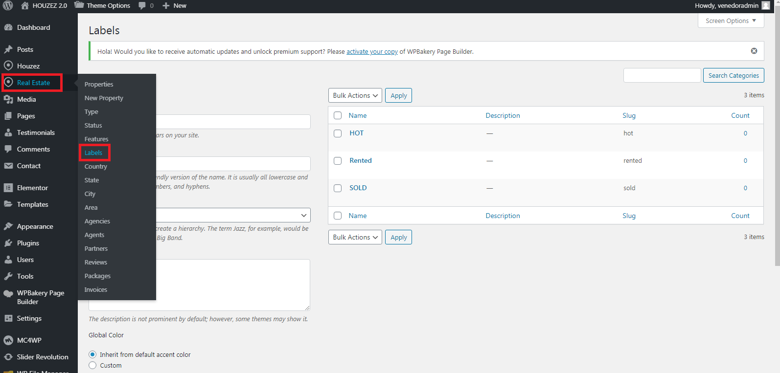
Task: Select the Custom color radio button
Action: [92, 365]
